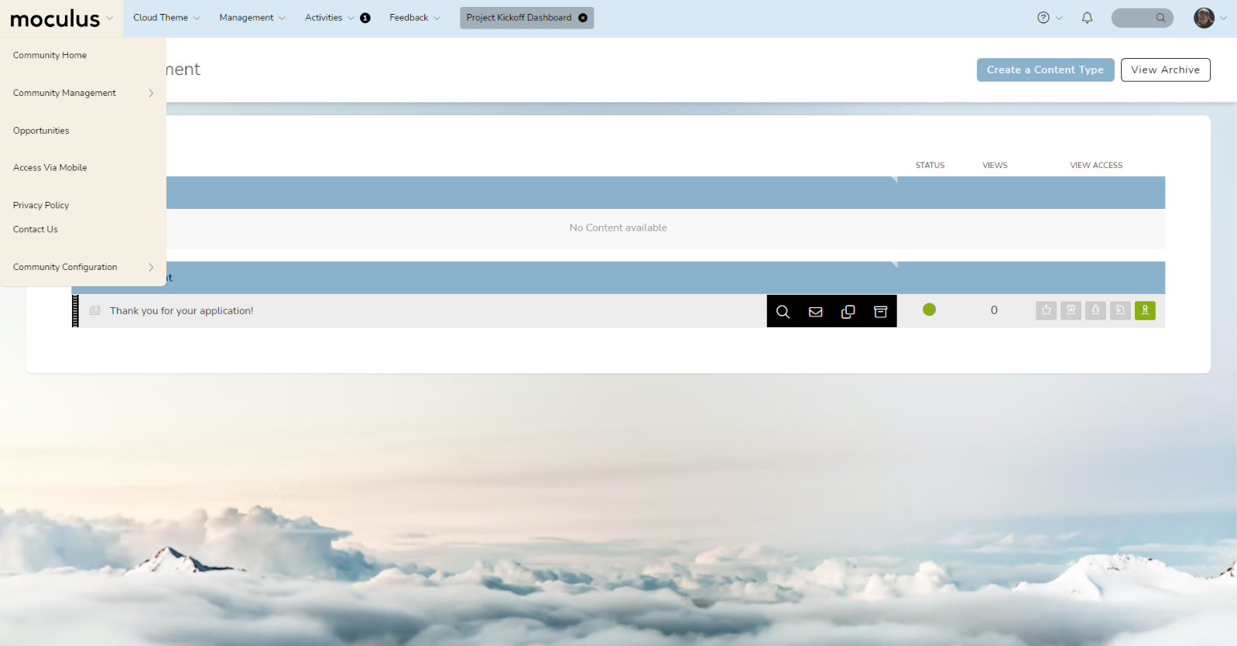
Task: Expand Community Management submenu arrow
Action: click(151, 93)
